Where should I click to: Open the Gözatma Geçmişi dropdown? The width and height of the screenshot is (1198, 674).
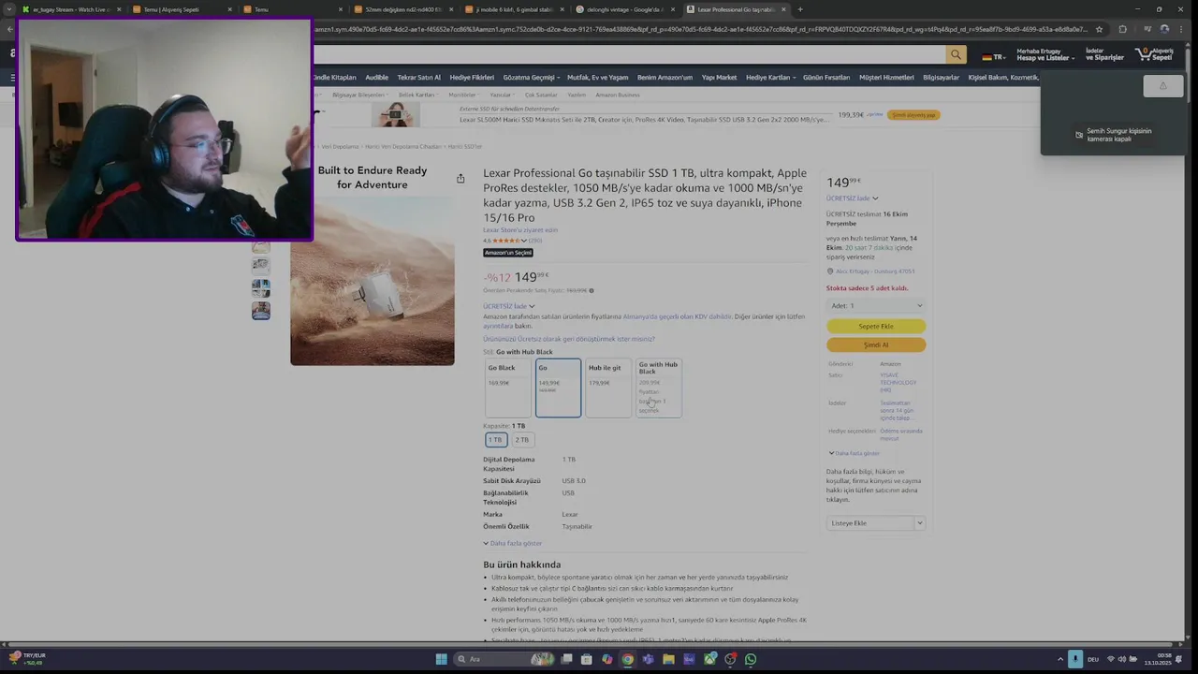pos(532,78)
